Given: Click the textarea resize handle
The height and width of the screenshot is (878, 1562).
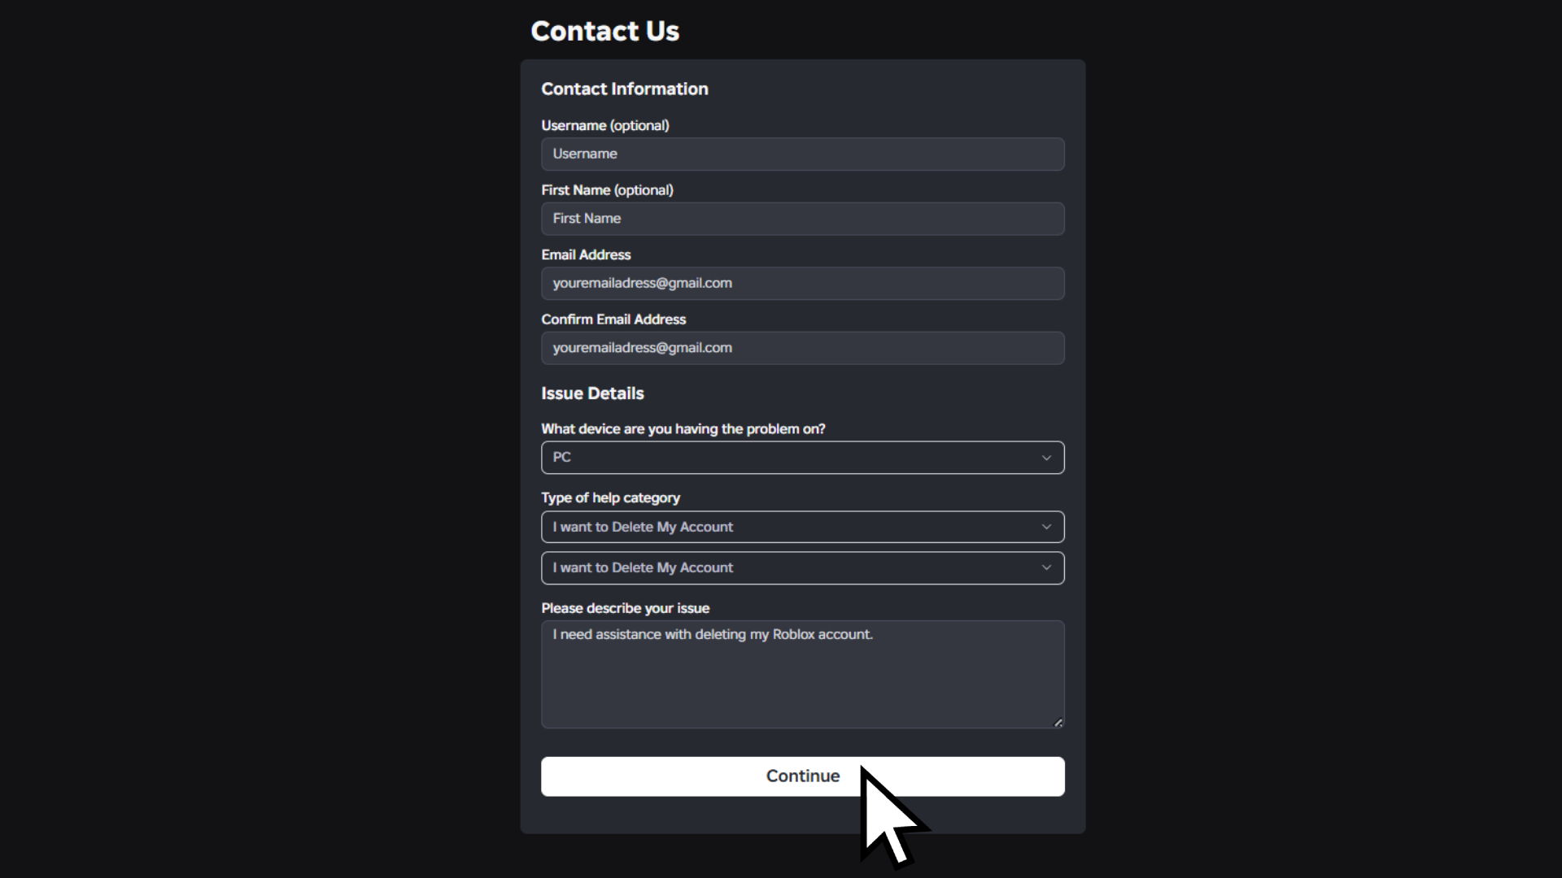Looking at the screenshot, I should (1058, 722).
